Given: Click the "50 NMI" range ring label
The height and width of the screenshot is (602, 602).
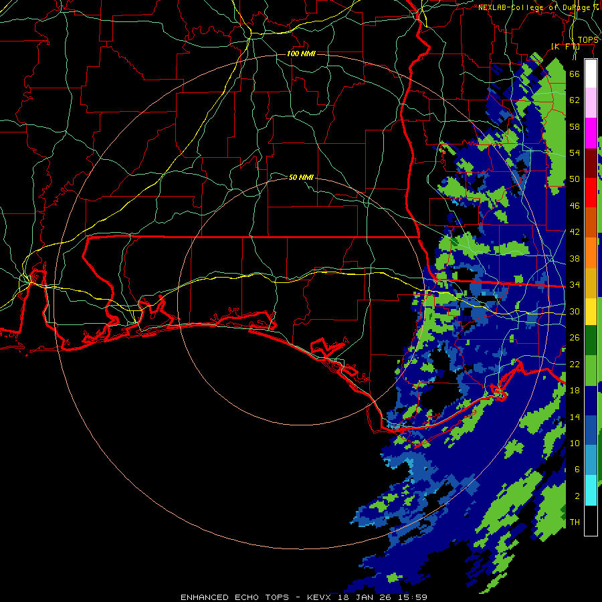Looking at the screenshot, I should (302, 177).
